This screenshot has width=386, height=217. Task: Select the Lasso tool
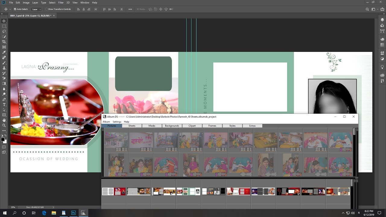(x=4, y=31)
